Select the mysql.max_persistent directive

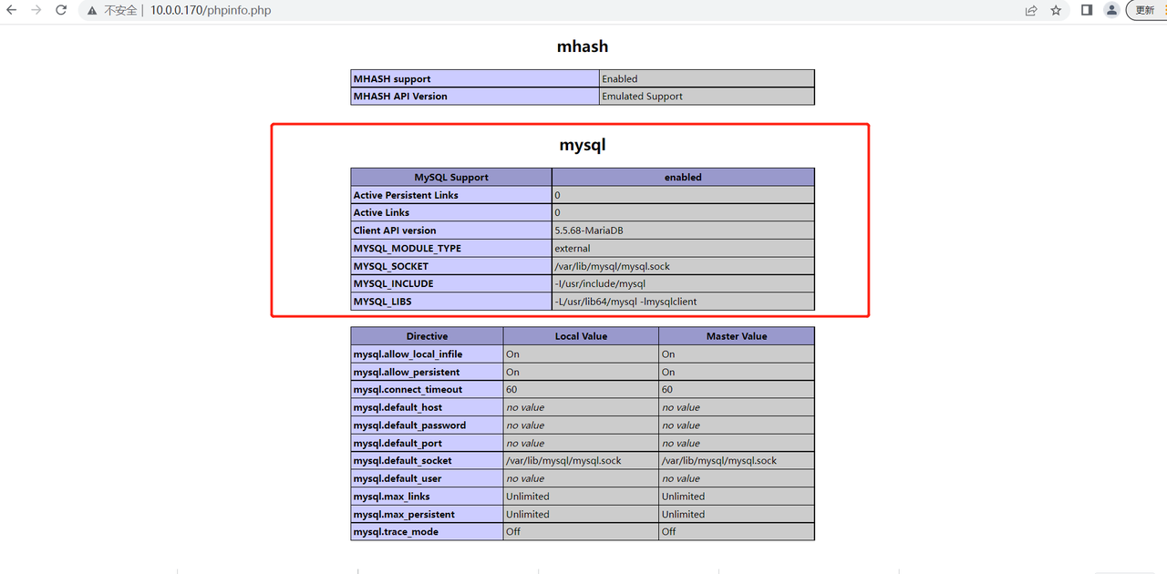coord(404,515)
